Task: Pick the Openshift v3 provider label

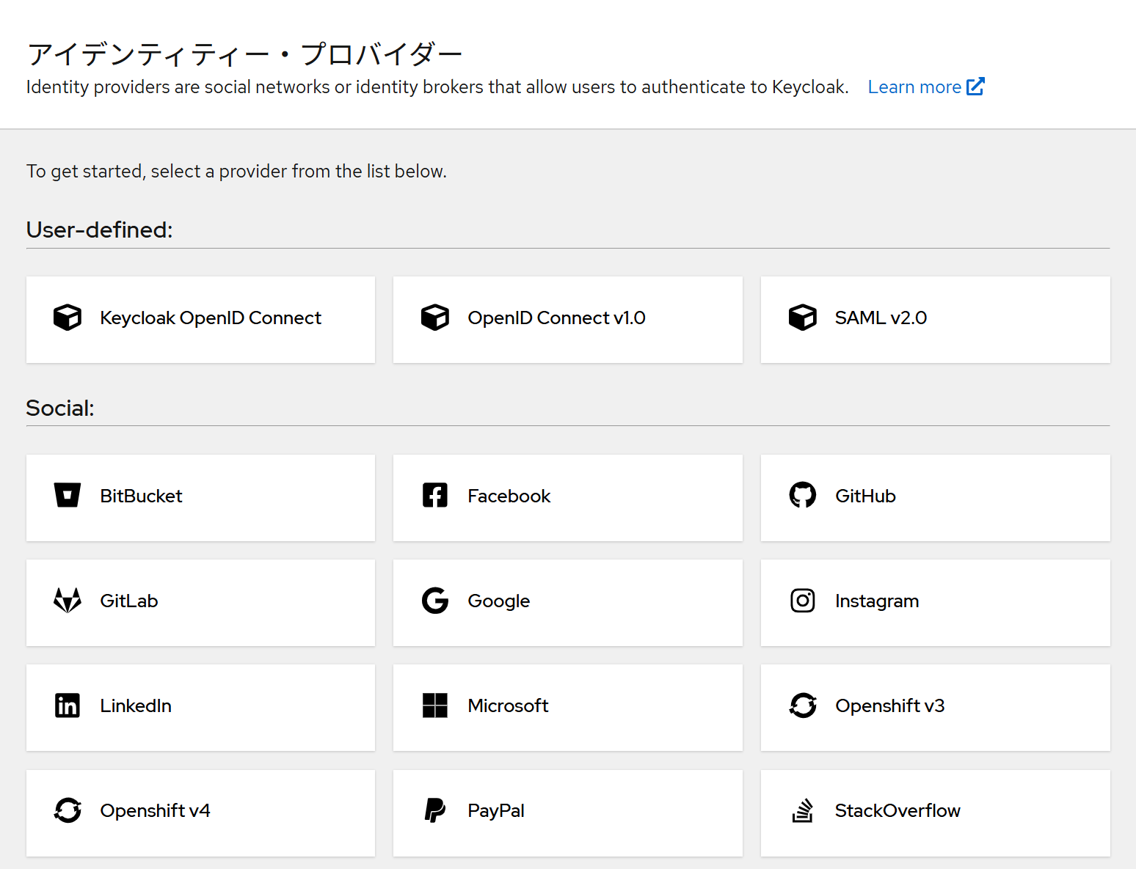Action: click(x=889, y=705)
